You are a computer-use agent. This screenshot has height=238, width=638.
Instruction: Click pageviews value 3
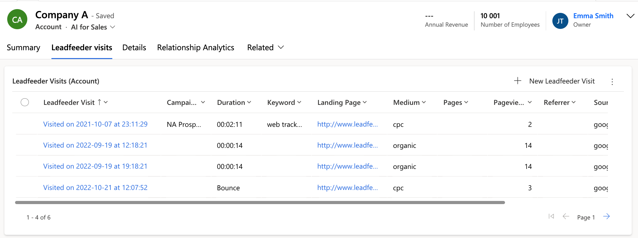530,188
